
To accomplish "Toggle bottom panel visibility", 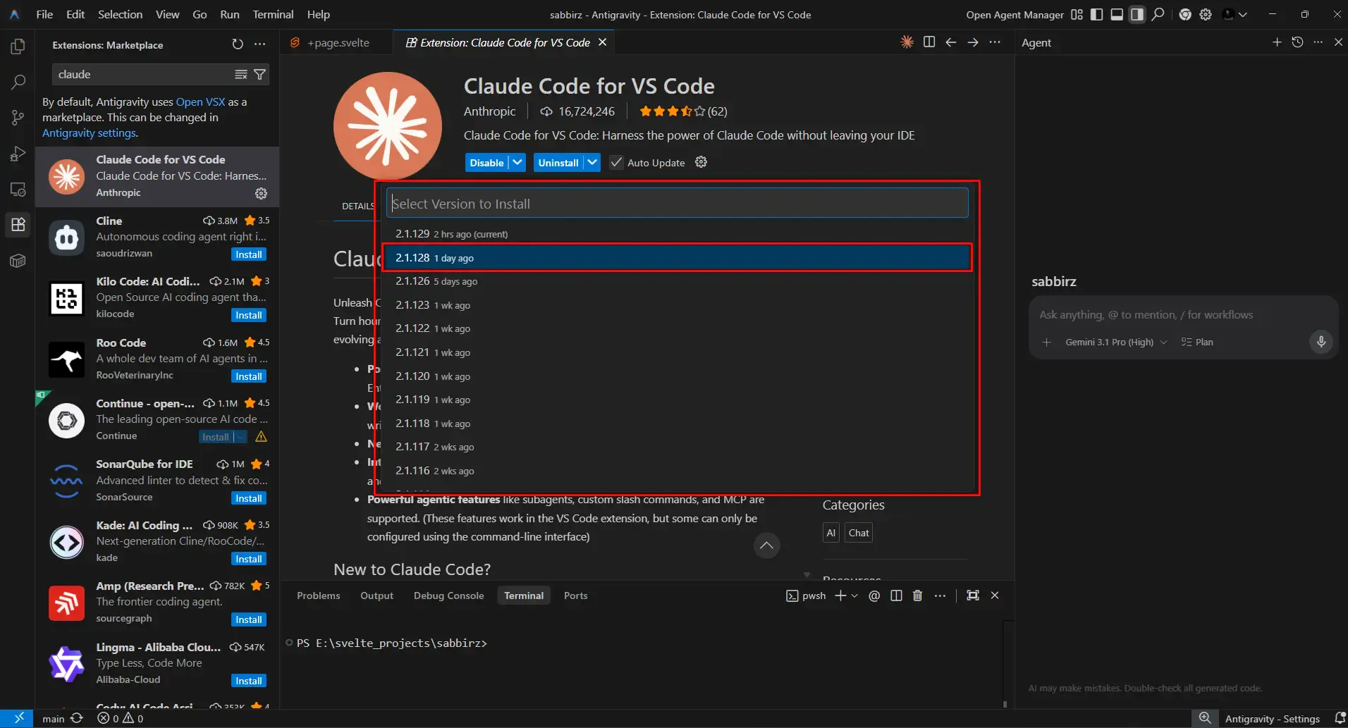I will point(1117,14).
